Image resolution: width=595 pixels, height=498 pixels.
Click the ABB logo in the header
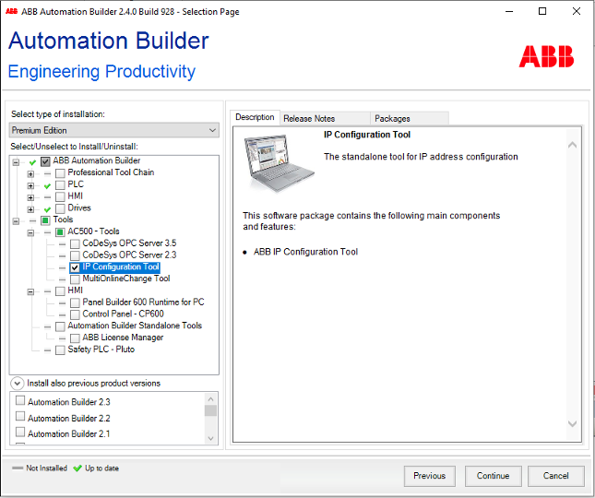tap(545, 56)
